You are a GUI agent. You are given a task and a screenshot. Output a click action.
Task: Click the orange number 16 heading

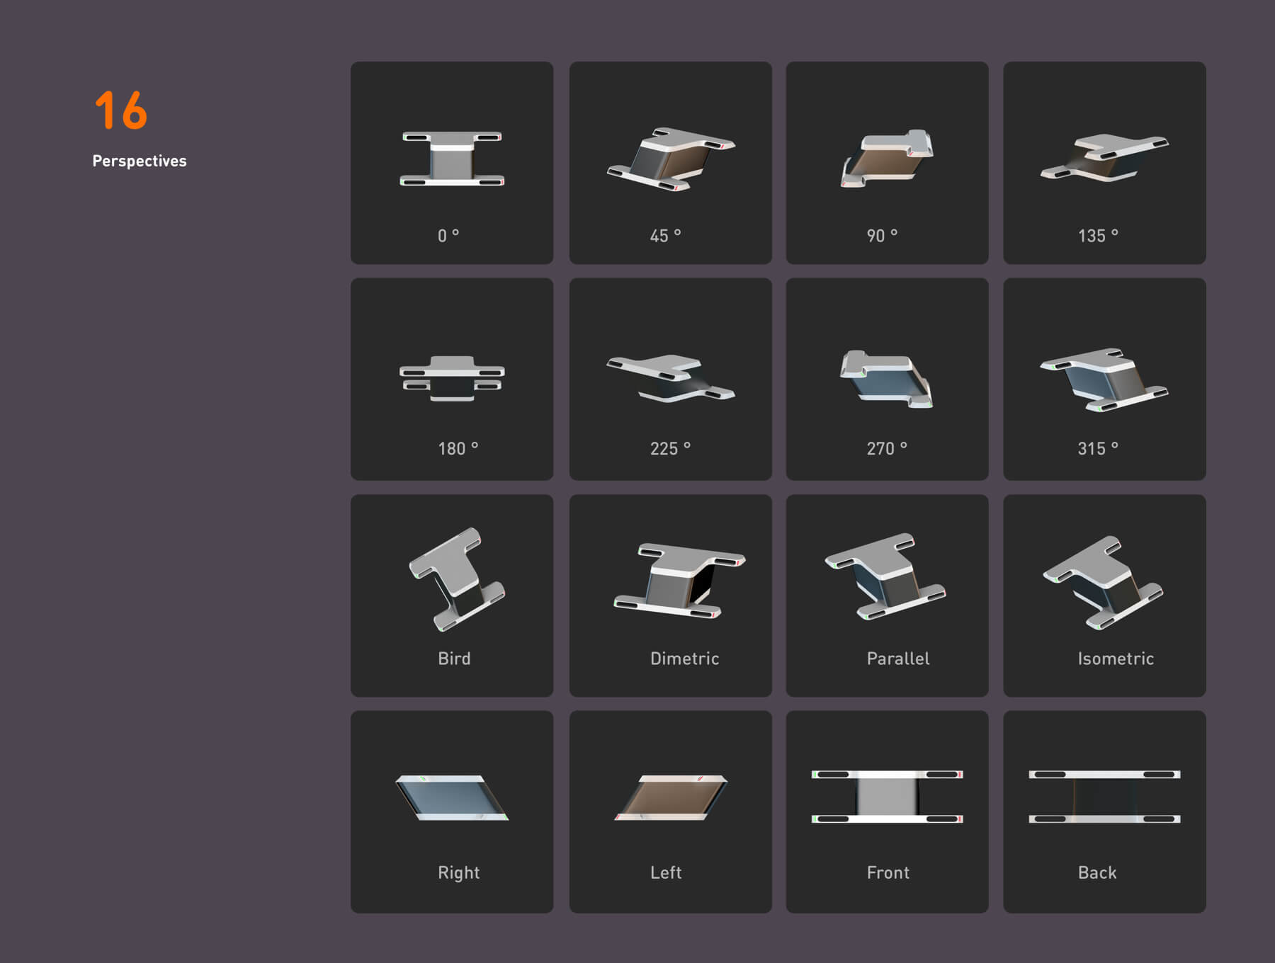point(121,110)
